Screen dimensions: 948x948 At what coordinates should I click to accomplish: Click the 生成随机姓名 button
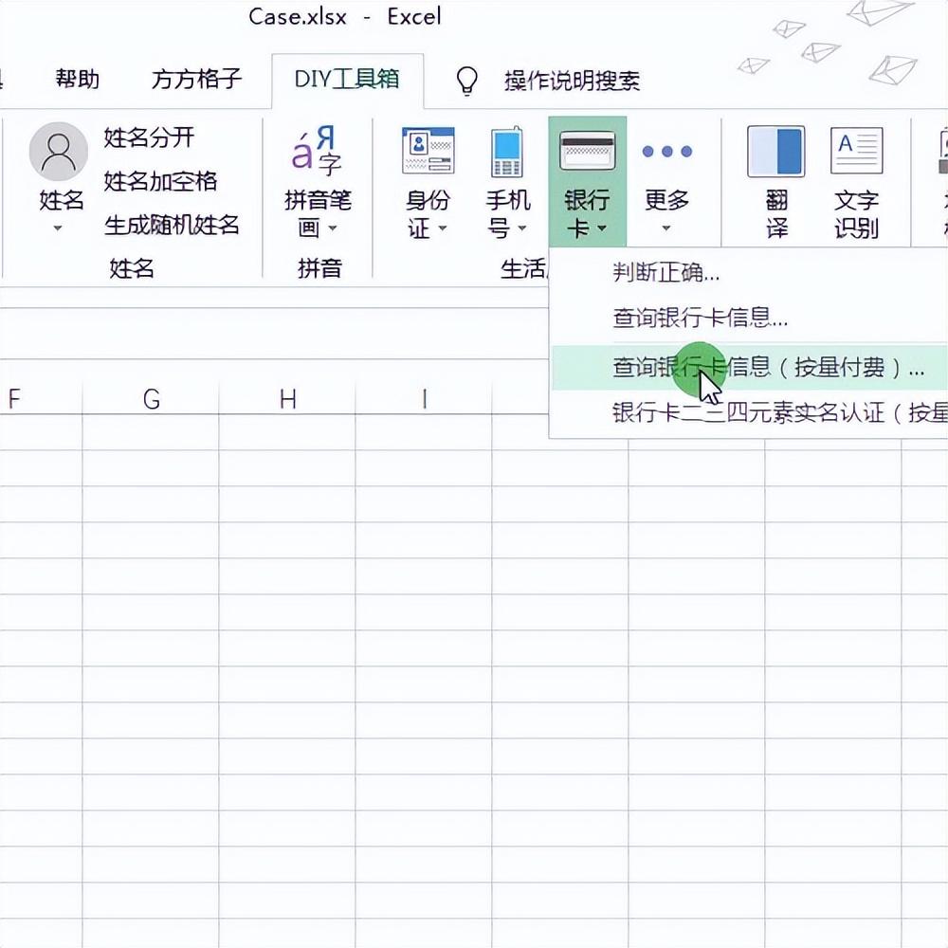(x=172, y=225)
